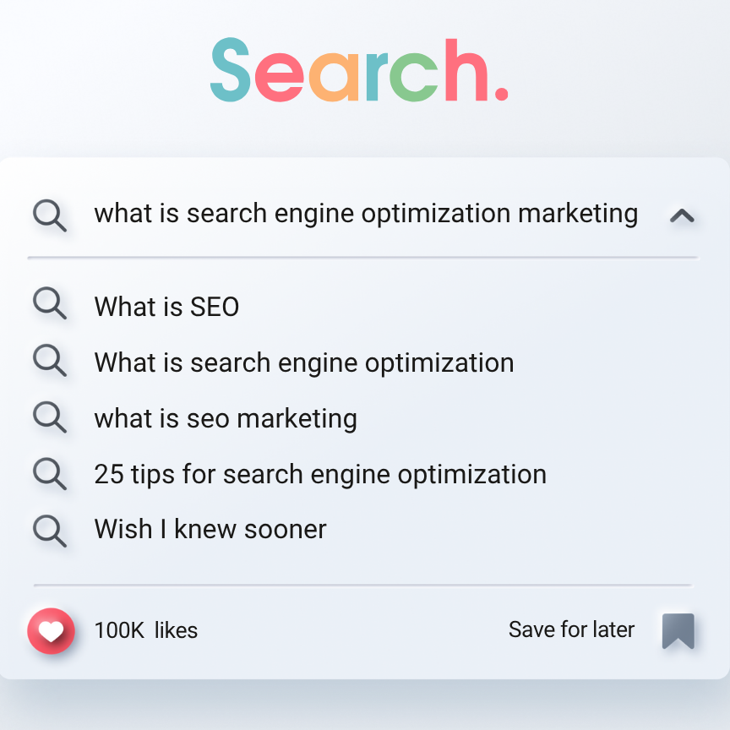
Task: Click the magnifier icon beside the "25 tips" suggestion
Action: (x=49, y=472)
